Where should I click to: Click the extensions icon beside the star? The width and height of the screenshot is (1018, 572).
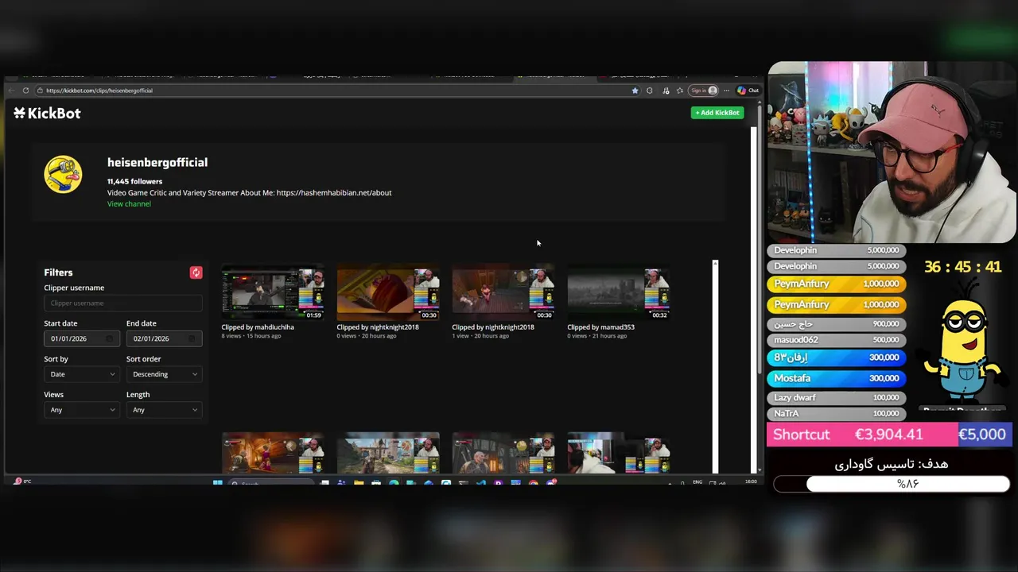coord(650,91)
